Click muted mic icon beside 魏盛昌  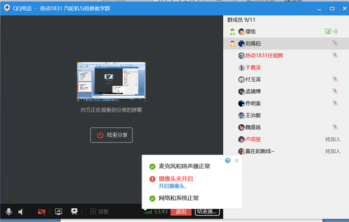point(335,127)
